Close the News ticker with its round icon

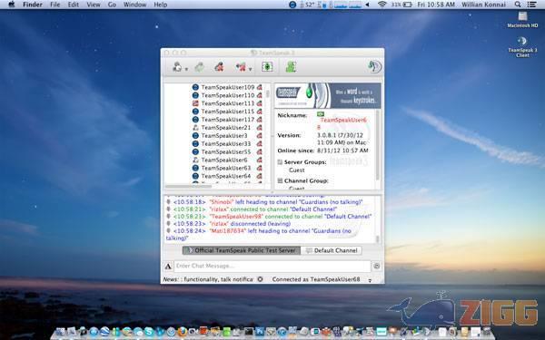click(x=260, y=279)
